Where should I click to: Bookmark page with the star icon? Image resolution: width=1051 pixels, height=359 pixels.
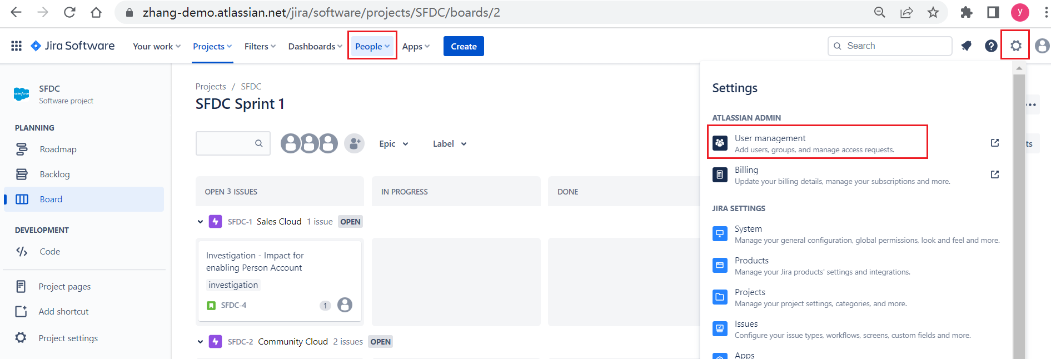pos(933,12)
